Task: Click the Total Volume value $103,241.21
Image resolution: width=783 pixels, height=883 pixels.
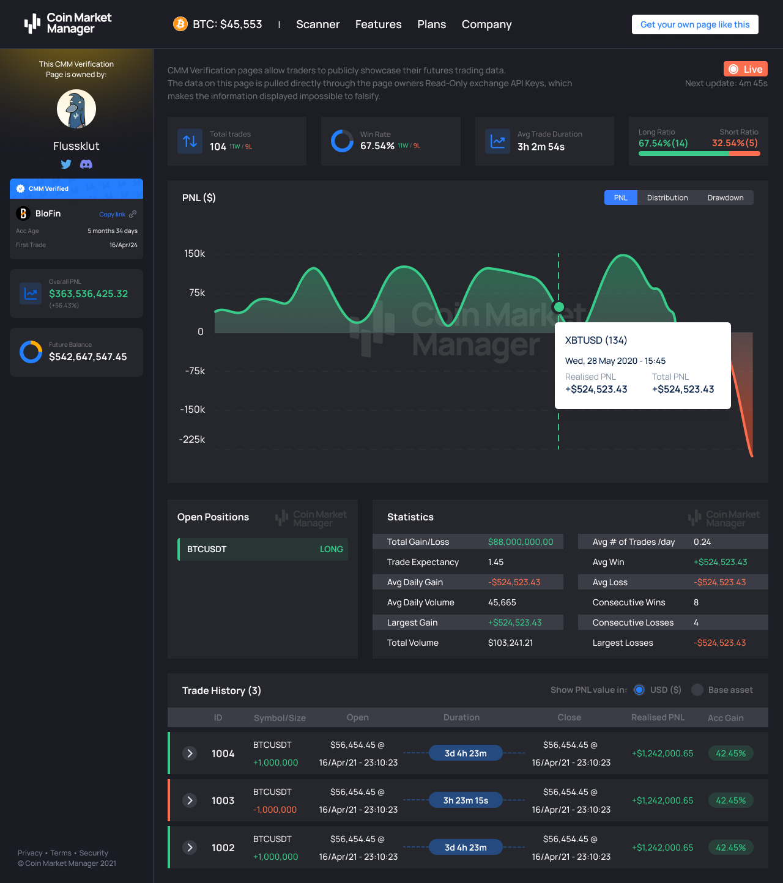Action: click(x=510, y=643)
